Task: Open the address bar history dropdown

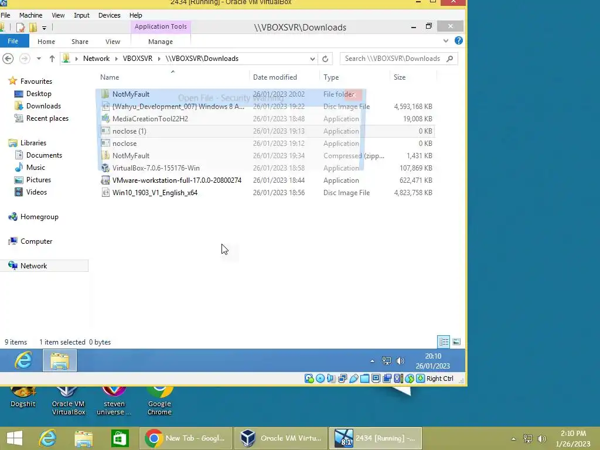Action: [x=313, y=59]
